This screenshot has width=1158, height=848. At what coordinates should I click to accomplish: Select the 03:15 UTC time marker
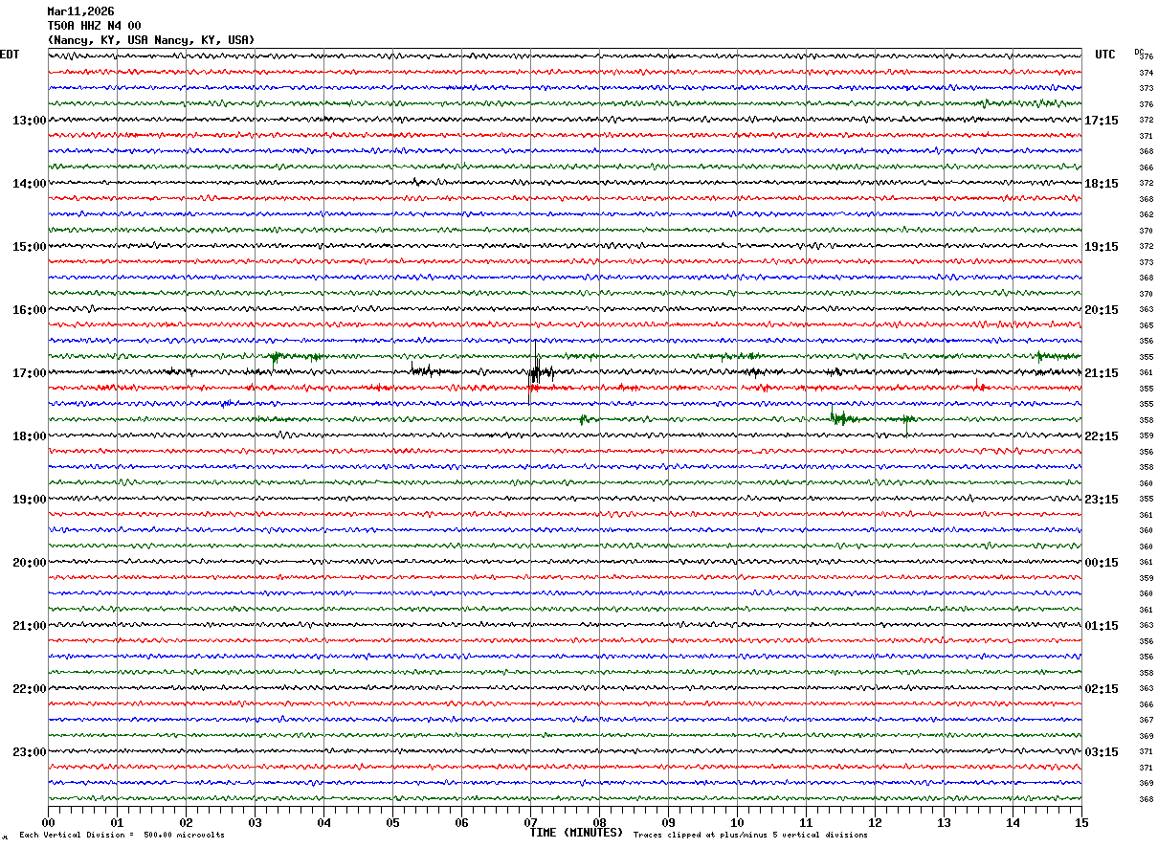tap(1102, 752)
